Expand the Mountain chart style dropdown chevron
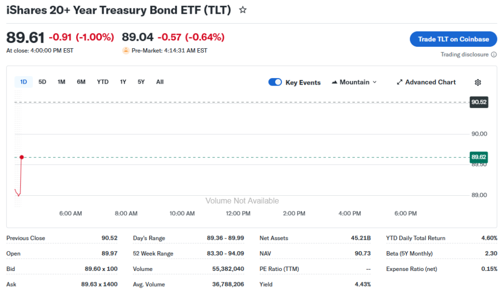Screen dimensions: 504x297 [x=375, y=82]
